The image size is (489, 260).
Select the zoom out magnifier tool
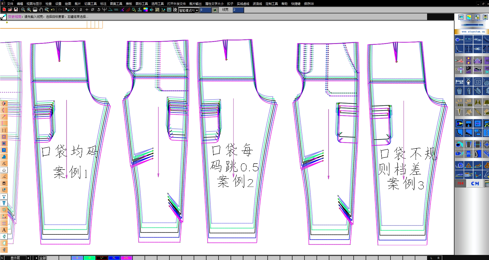pyautogui.click(x=23, y=10)
